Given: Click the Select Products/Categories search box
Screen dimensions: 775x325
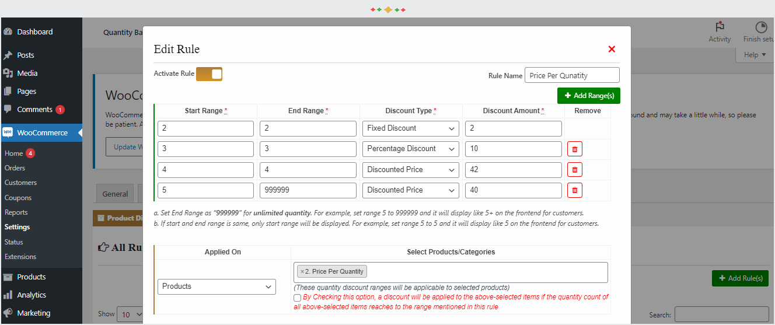Looking at the screenshot, I should tap(451, 272).
